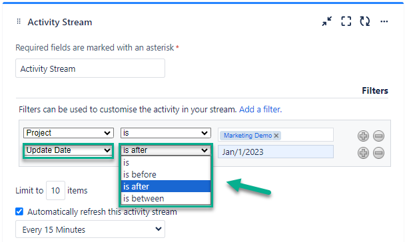Remove the Update Date filter row
Screen dimensions: 409x242
pos(378,153)
